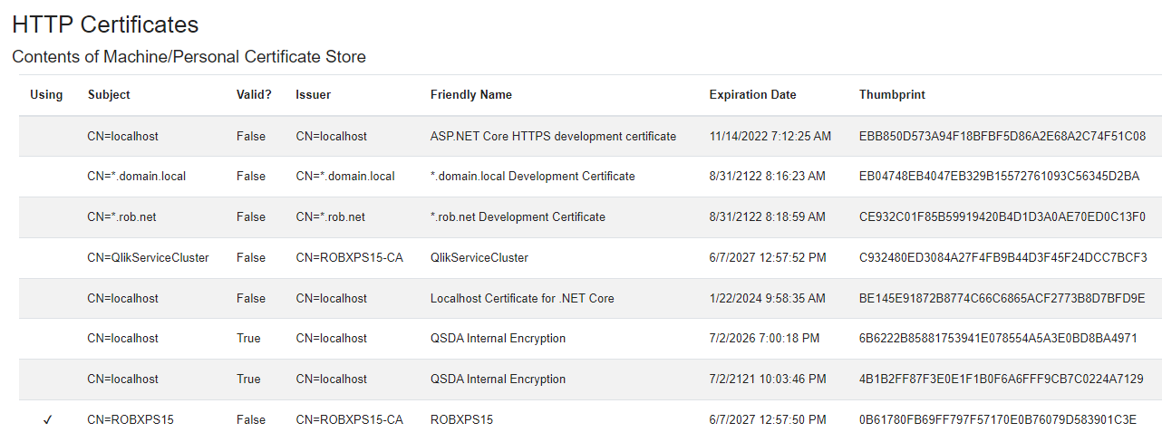Select the CN=ROBXPS15 subject cell
The image size is (1162, 442).
click(x=131, y=420)
